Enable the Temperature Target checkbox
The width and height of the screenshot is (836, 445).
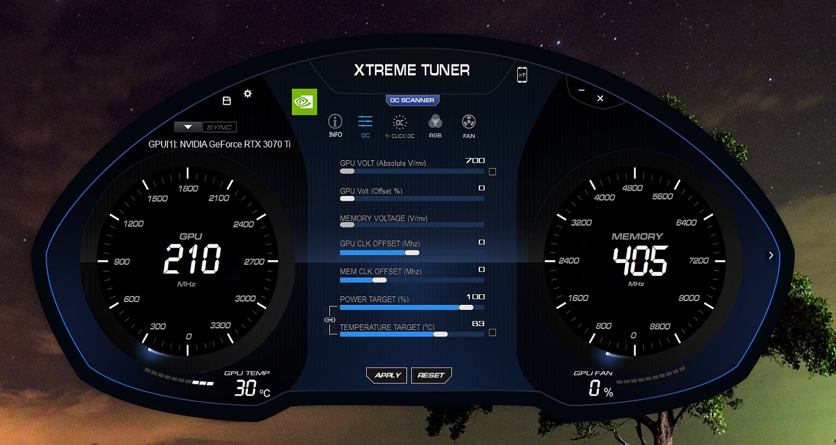[x=492, y=333]
